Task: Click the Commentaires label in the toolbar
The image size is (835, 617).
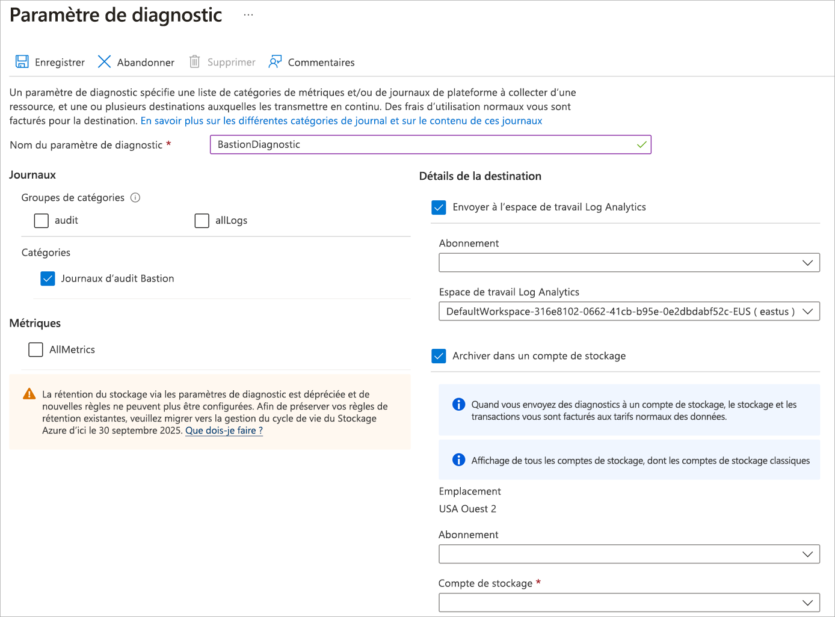Action: point(321,63)
